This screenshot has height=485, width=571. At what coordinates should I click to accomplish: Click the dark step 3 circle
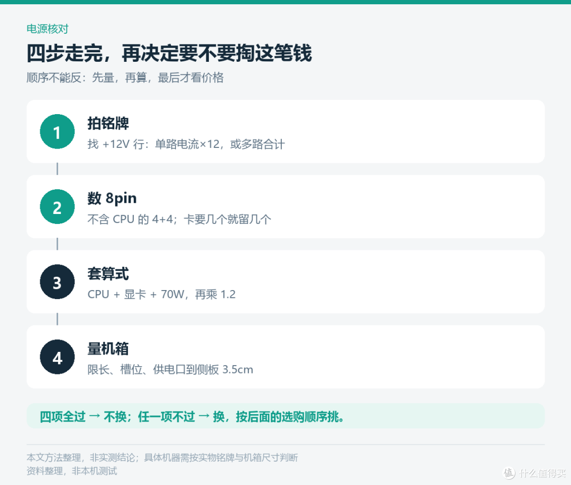coord(57,282)
